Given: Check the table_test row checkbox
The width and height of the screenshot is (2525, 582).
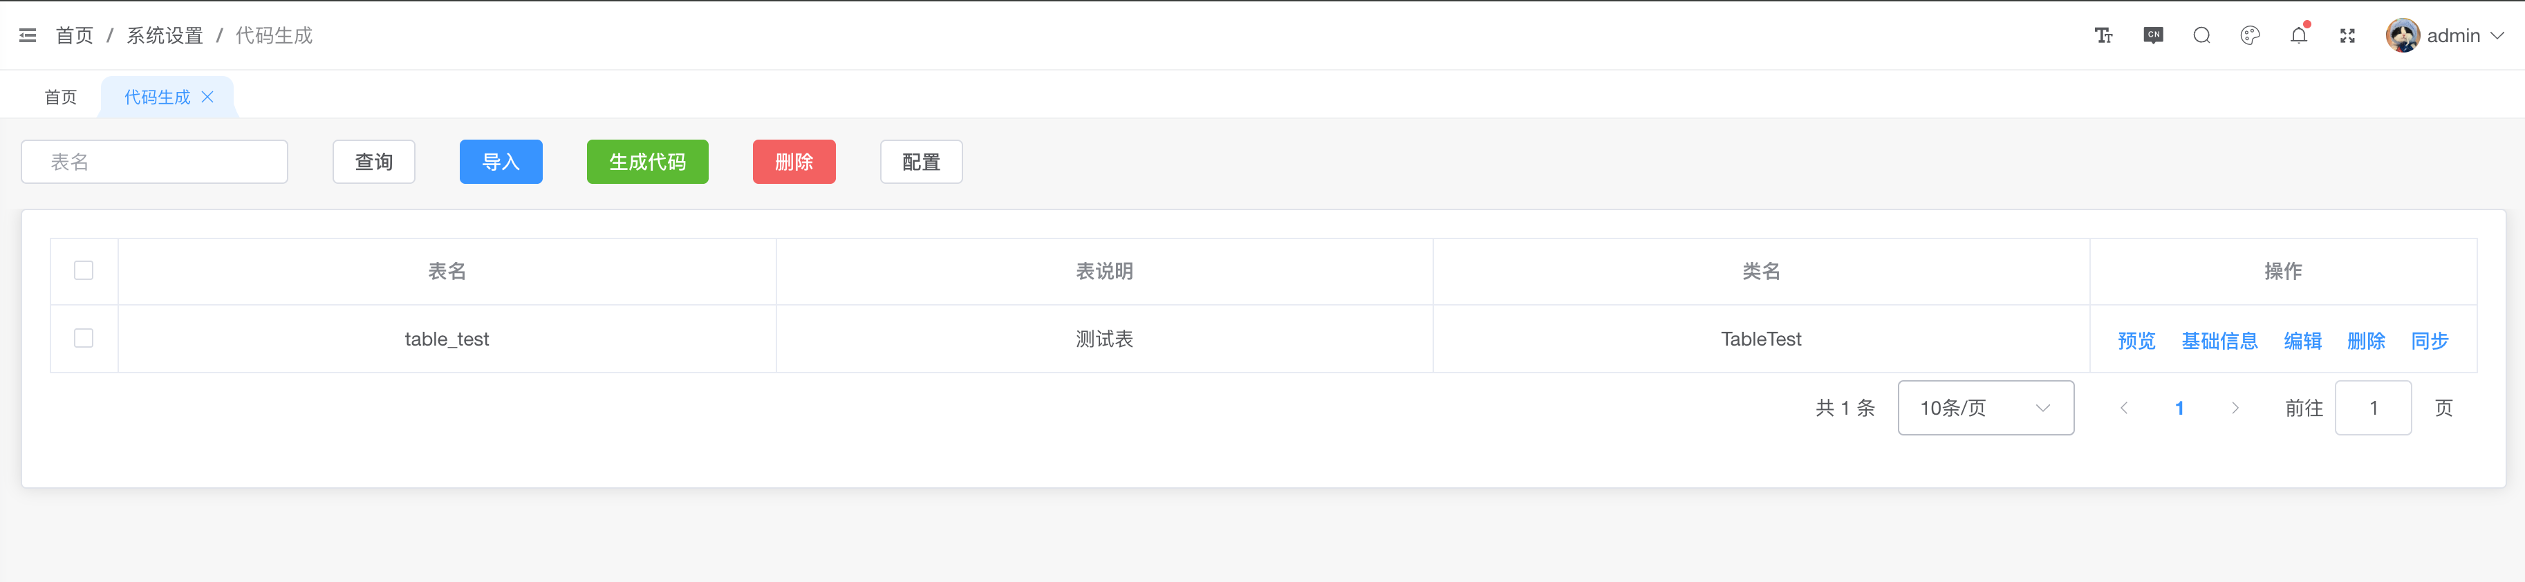Looking at the screenshot, I should (x=84, y=338).
